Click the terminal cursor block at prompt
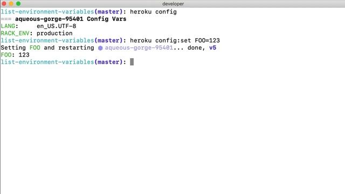345x194 pixels. [132, 62]
